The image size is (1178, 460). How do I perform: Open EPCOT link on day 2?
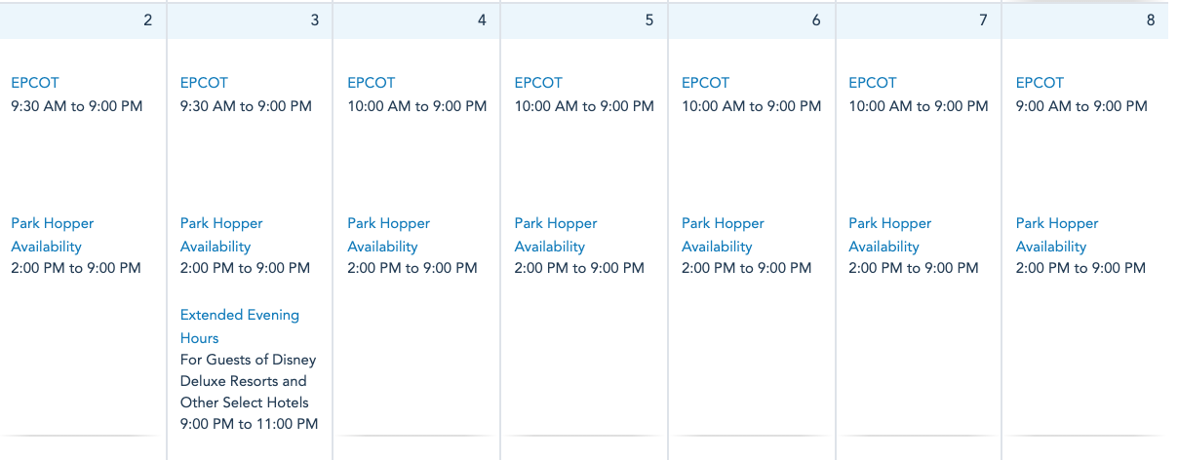coord(34,83)
